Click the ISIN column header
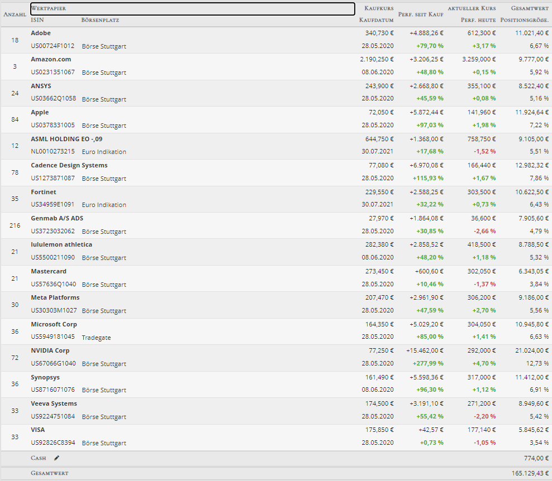Image resolution: width=552 pixels, height=481 pixels. (x=37, y=20)
